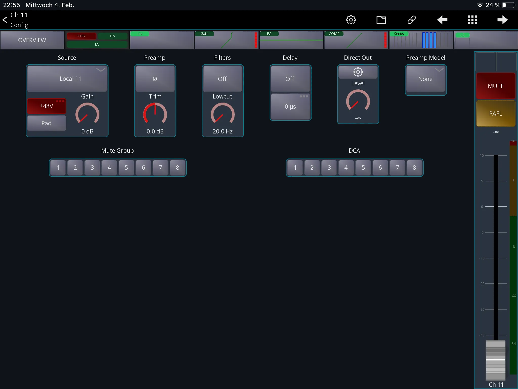The image size is (518, 389).
Task: Open the grid view icon
Action: (472, 20)
